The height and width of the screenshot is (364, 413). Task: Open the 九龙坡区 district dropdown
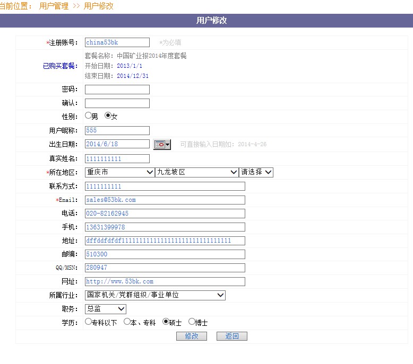pos(196,172)
